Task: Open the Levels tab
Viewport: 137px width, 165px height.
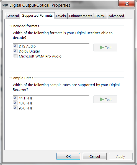Action: pos(61,16)
